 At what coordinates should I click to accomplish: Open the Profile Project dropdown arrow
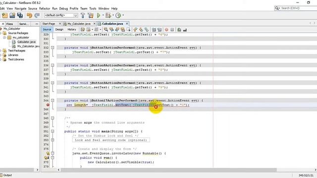coord(123,15)
